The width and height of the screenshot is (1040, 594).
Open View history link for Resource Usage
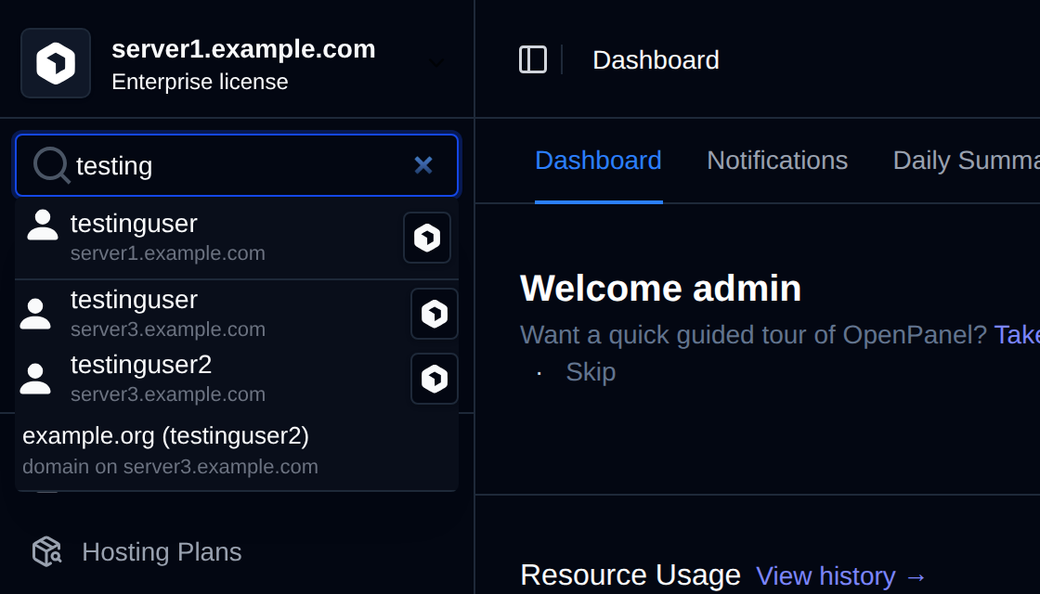[841, 576]
